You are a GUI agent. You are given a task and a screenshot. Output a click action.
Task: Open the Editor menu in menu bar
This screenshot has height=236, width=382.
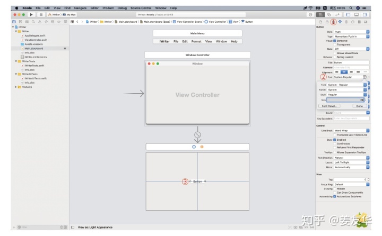point(94,8)
